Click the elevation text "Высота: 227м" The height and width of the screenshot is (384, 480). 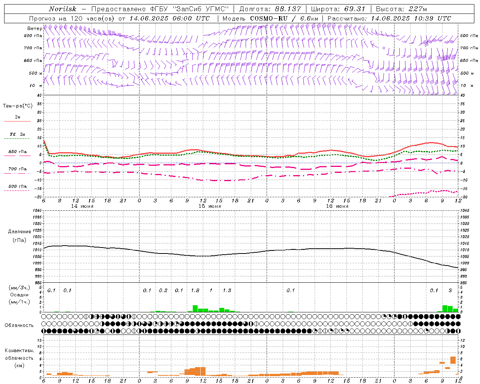(401, 9)
